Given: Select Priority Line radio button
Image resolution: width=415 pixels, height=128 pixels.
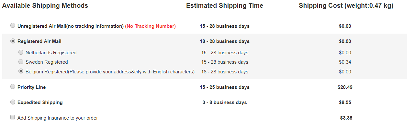Looking at the screenshot, I should coord(13,87).
